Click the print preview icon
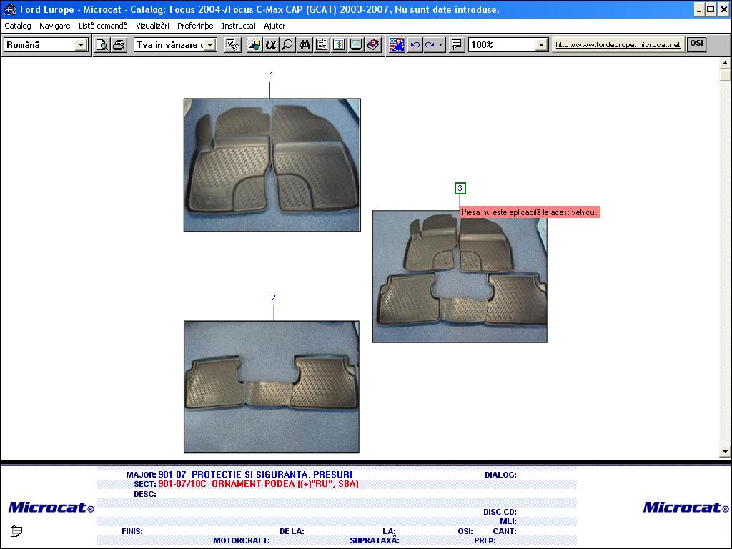This screenshot has width=732, height=549. coord(102,45)
